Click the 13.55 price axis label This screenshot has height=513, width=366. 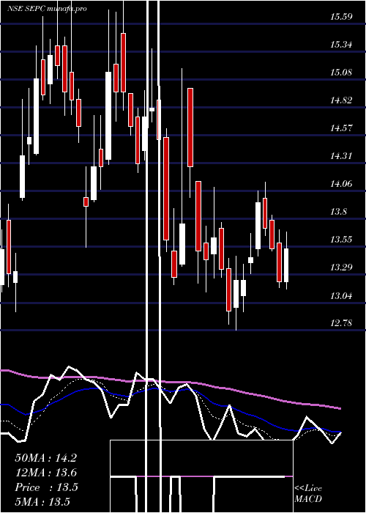tap(341, 240)
